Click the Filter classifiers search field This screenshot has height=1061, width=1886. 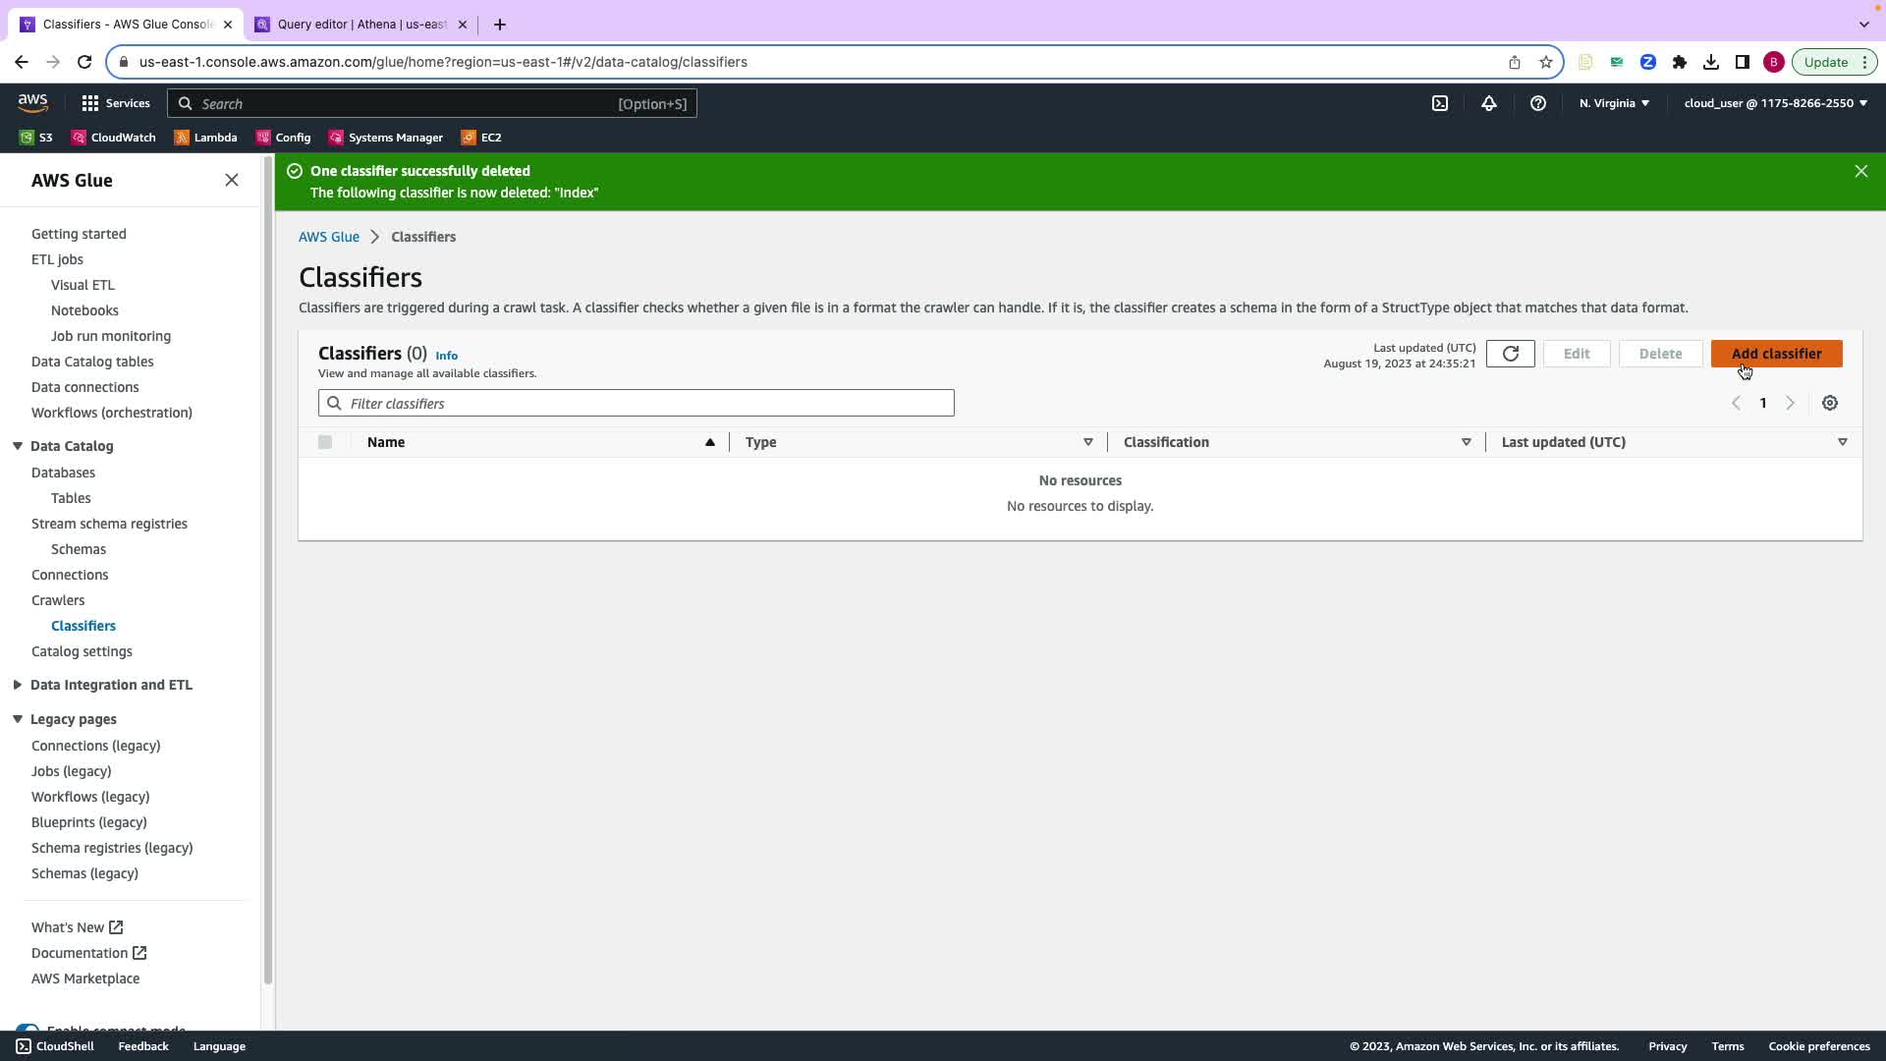coord(648,404)
